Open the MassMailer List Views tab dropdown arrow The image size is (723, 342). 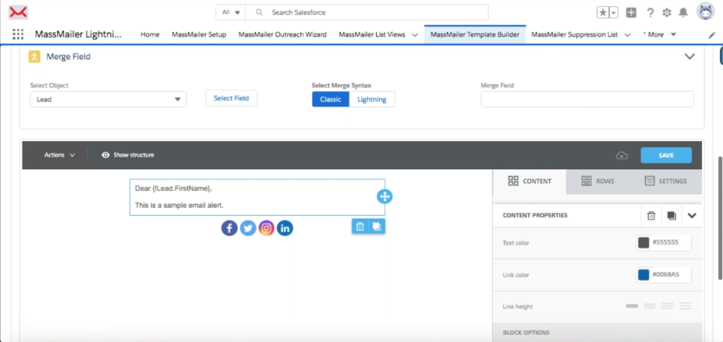click(x=414, y=35)
